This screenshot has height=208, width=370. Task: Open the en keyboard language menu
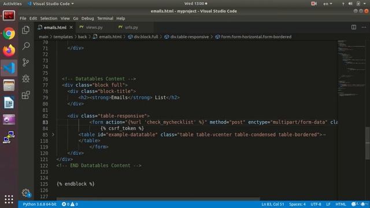coord(328,4)
